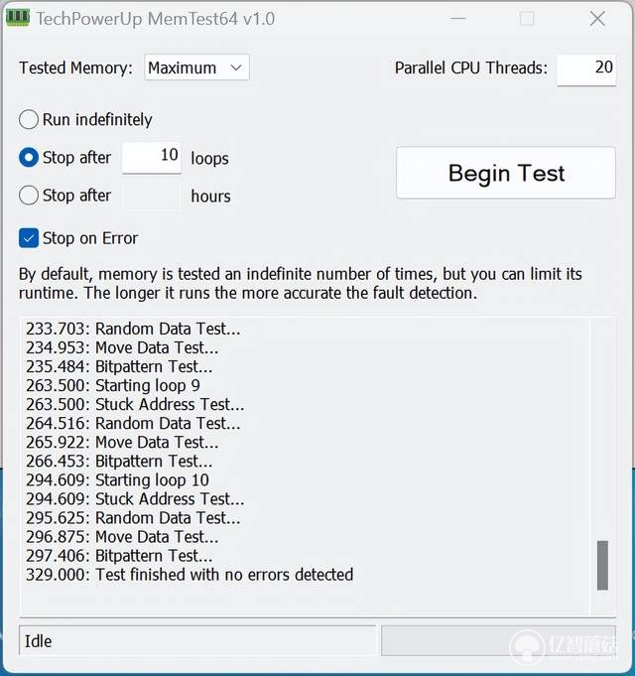635x676 pixels.
Task: Select log line '263.500: Starting loop 9'
Action: [x=113, y=385]
